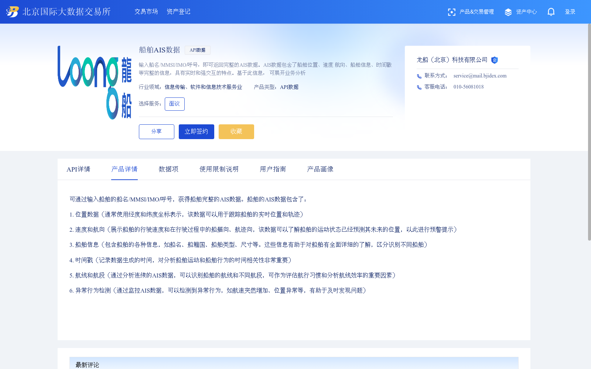Click the intro sentence starting 可通过输入船舶的船名
The height and width of the screenshot is (369, 591).
coord(188,199)
